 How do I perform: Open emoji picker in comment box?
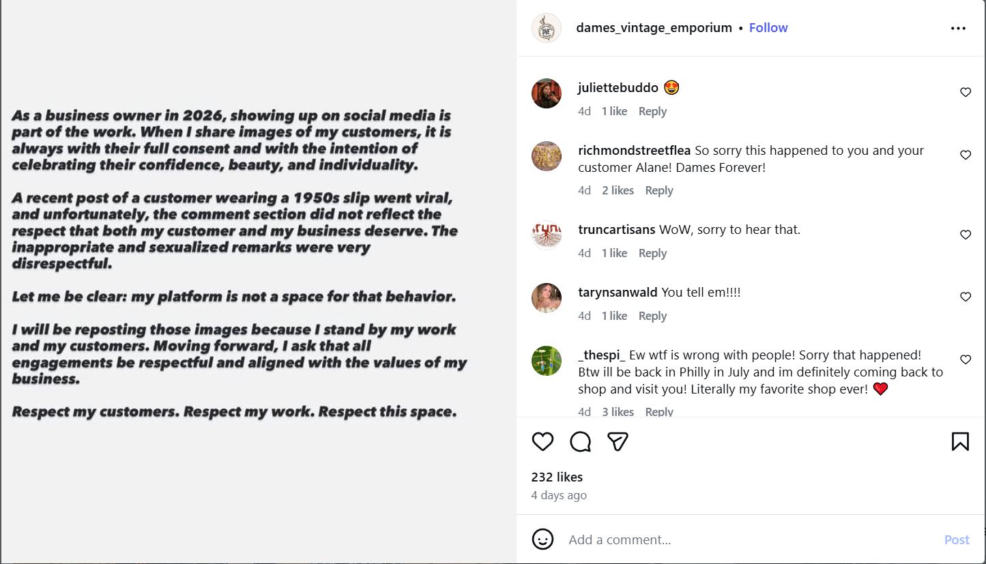pyautogui.click(x=542, y=539)
